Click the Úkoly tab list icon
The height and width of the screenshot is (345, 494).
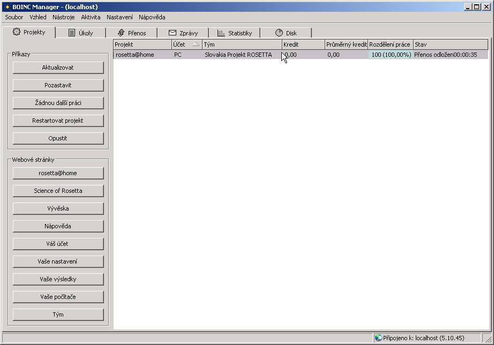pyautogui.click(x=72, y=33)
